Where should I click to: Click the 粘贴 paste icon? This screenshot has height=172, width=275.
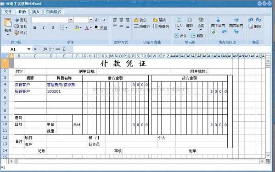[7, 22]
